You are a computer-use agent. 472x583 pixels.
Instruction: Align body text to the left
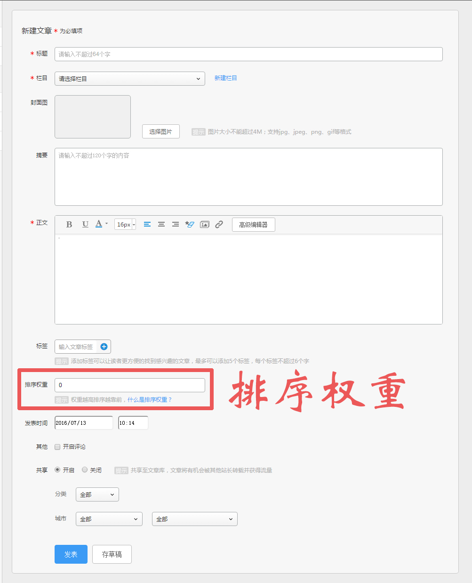147,225
